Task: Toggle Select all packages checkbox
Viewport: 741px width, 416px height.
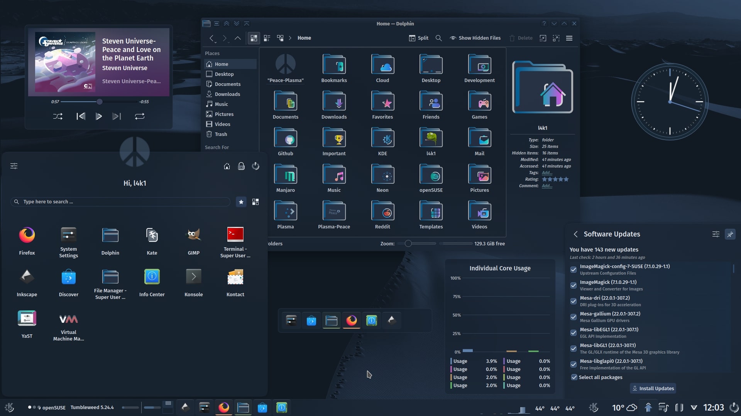Action: tap(574, 377)
